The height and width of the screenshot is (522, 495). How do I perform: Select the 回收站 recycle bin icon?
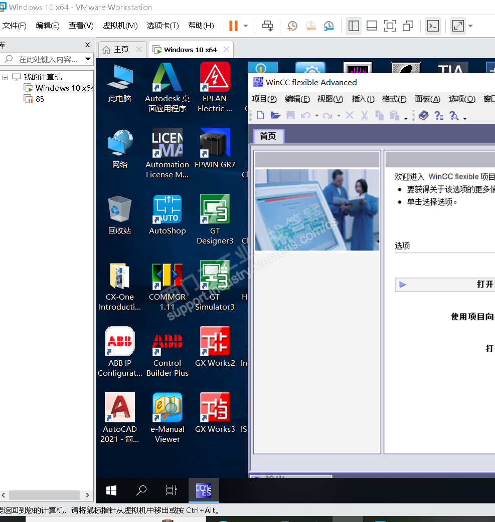tap(120, 215)
